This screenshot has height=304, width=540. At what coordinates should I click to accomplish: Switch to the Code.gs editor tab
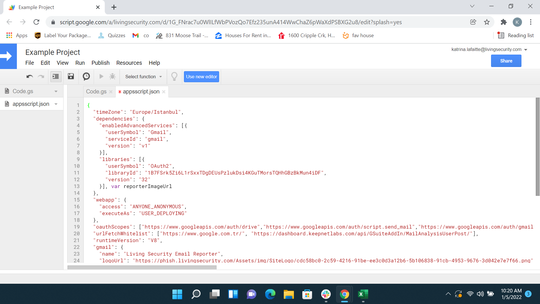[96, 91]
